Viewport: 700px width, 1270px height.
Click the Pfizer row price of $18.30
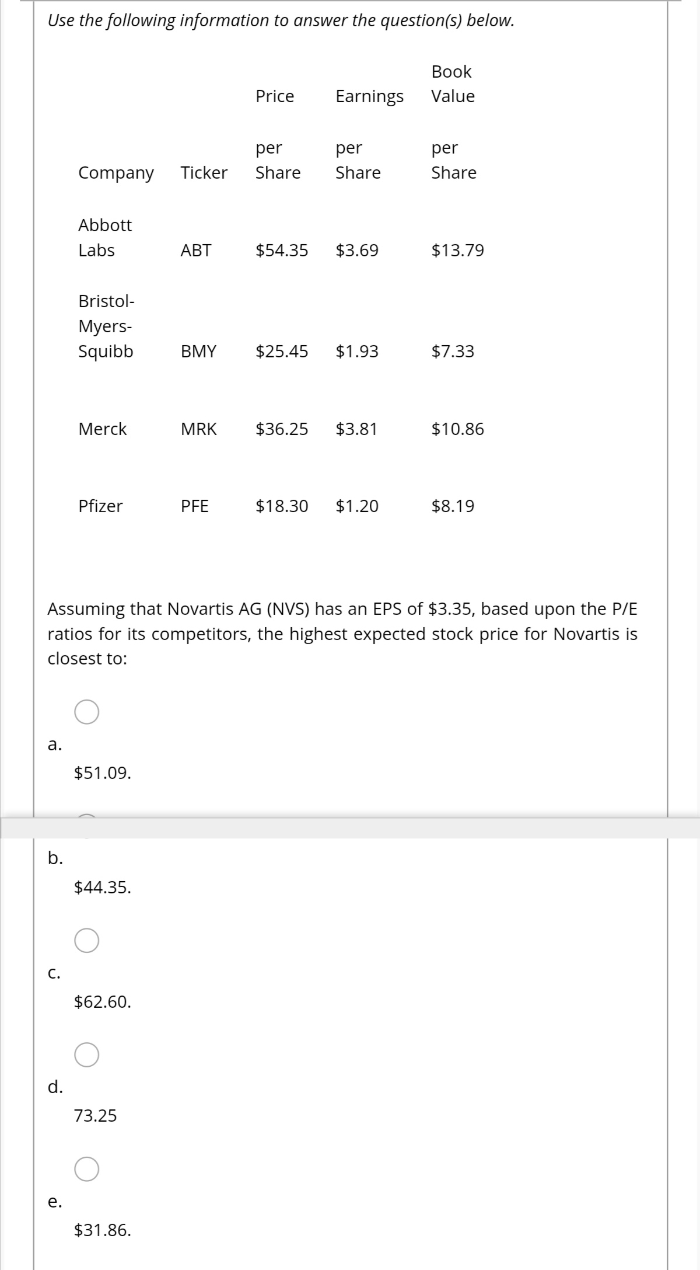pyautogui.click(x=281, y=506)
